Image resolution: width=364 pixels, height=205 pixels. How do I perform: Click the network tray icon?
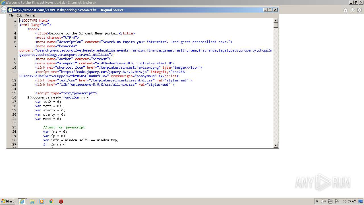(x=330, y=201)
